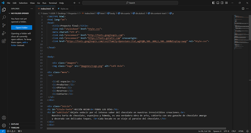The height and width of the screenshot is (133, 251).
Task: Click the 'Proyecto final' title text
Action: click(69, 26)
